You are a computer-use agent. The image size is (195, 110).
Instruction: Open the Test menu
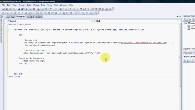pyautogui.click(x=56, y=5)
